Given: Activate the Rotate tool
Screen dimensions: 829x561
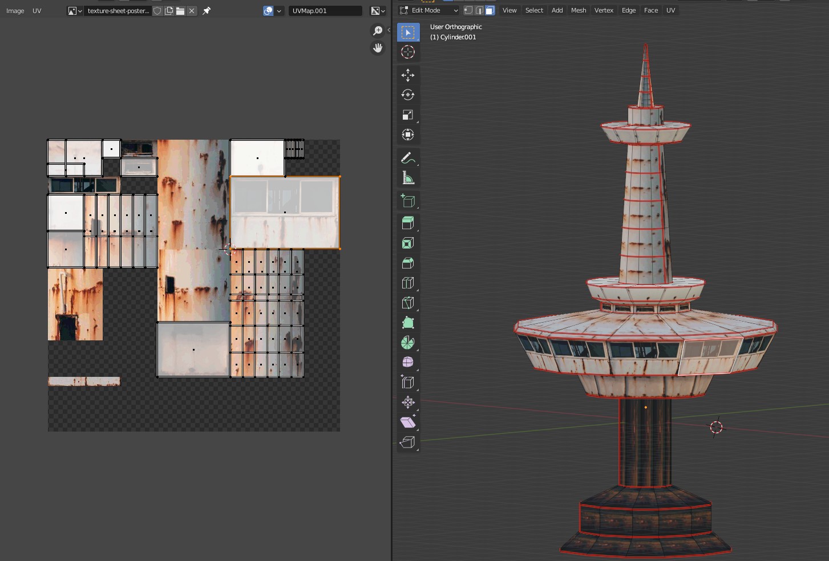Looking at the screenshot, I should pyautogui.click(x=407, y=95).
